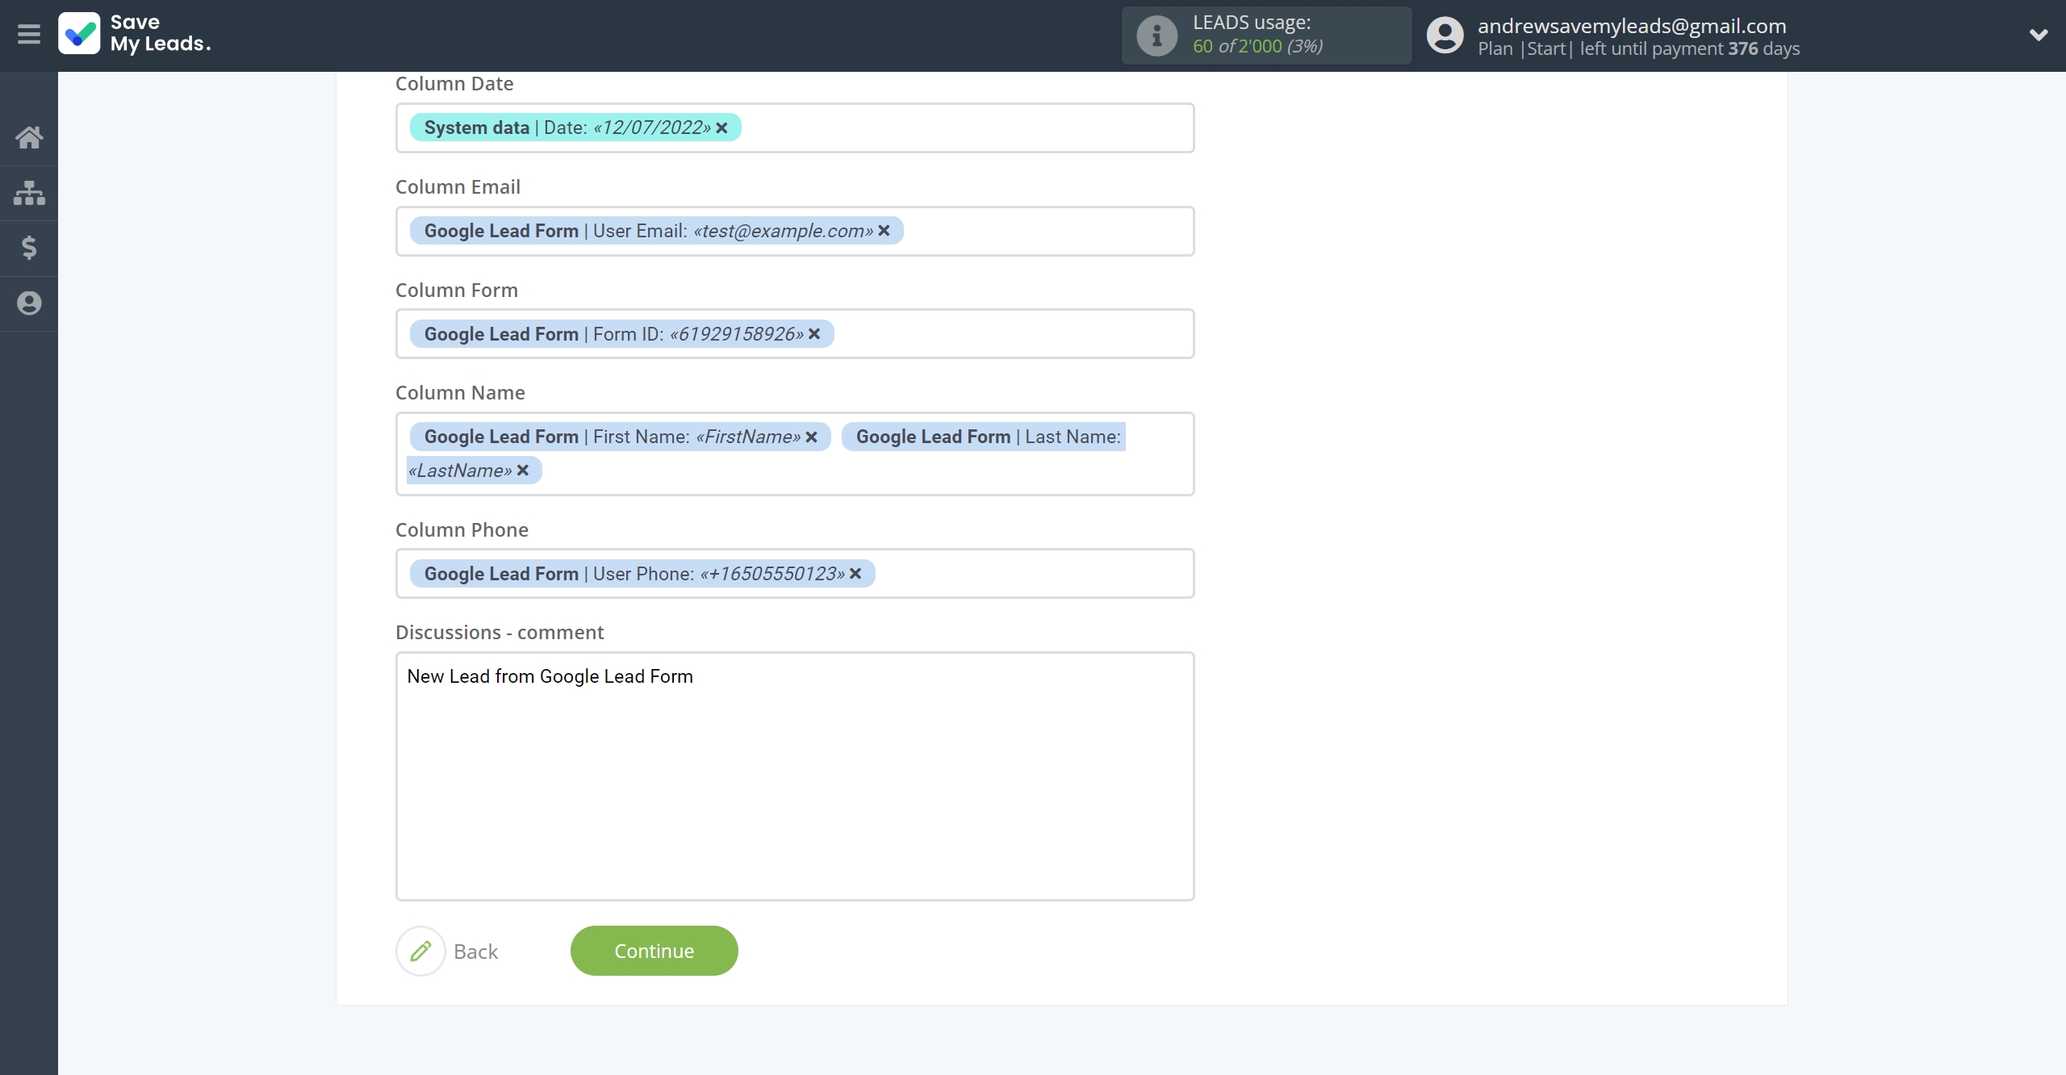
Task: Click in the Discussions comment textarea
Action: (795, 776)
